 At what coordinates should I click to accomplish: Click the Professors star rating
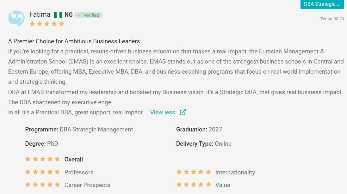pos(42,172)
